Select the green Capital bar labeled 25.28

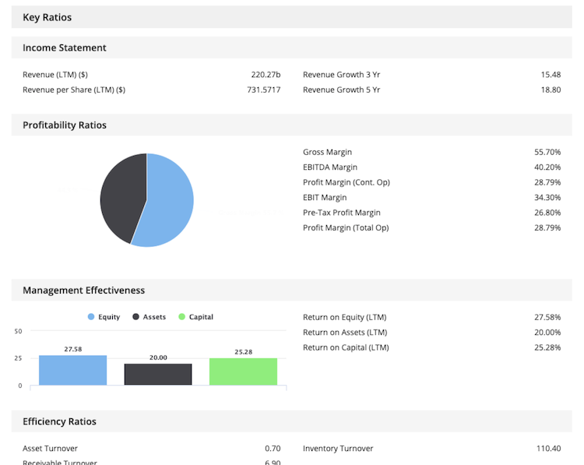coord(243,372)
